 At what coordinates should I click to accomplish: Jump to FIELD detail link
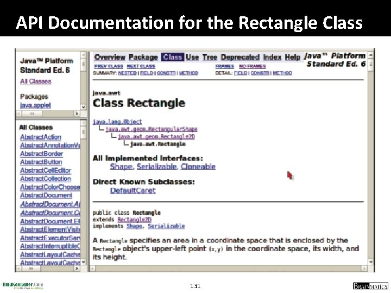pyautogui.click(x=241, y=73)
